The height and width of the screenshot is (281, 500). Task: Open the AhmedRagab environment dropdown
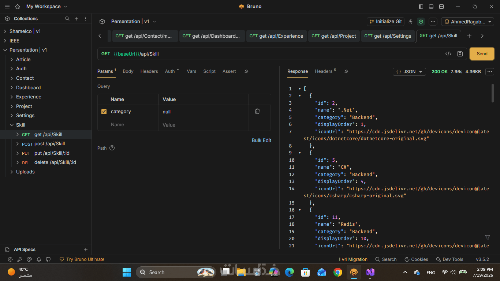[467, 22]
